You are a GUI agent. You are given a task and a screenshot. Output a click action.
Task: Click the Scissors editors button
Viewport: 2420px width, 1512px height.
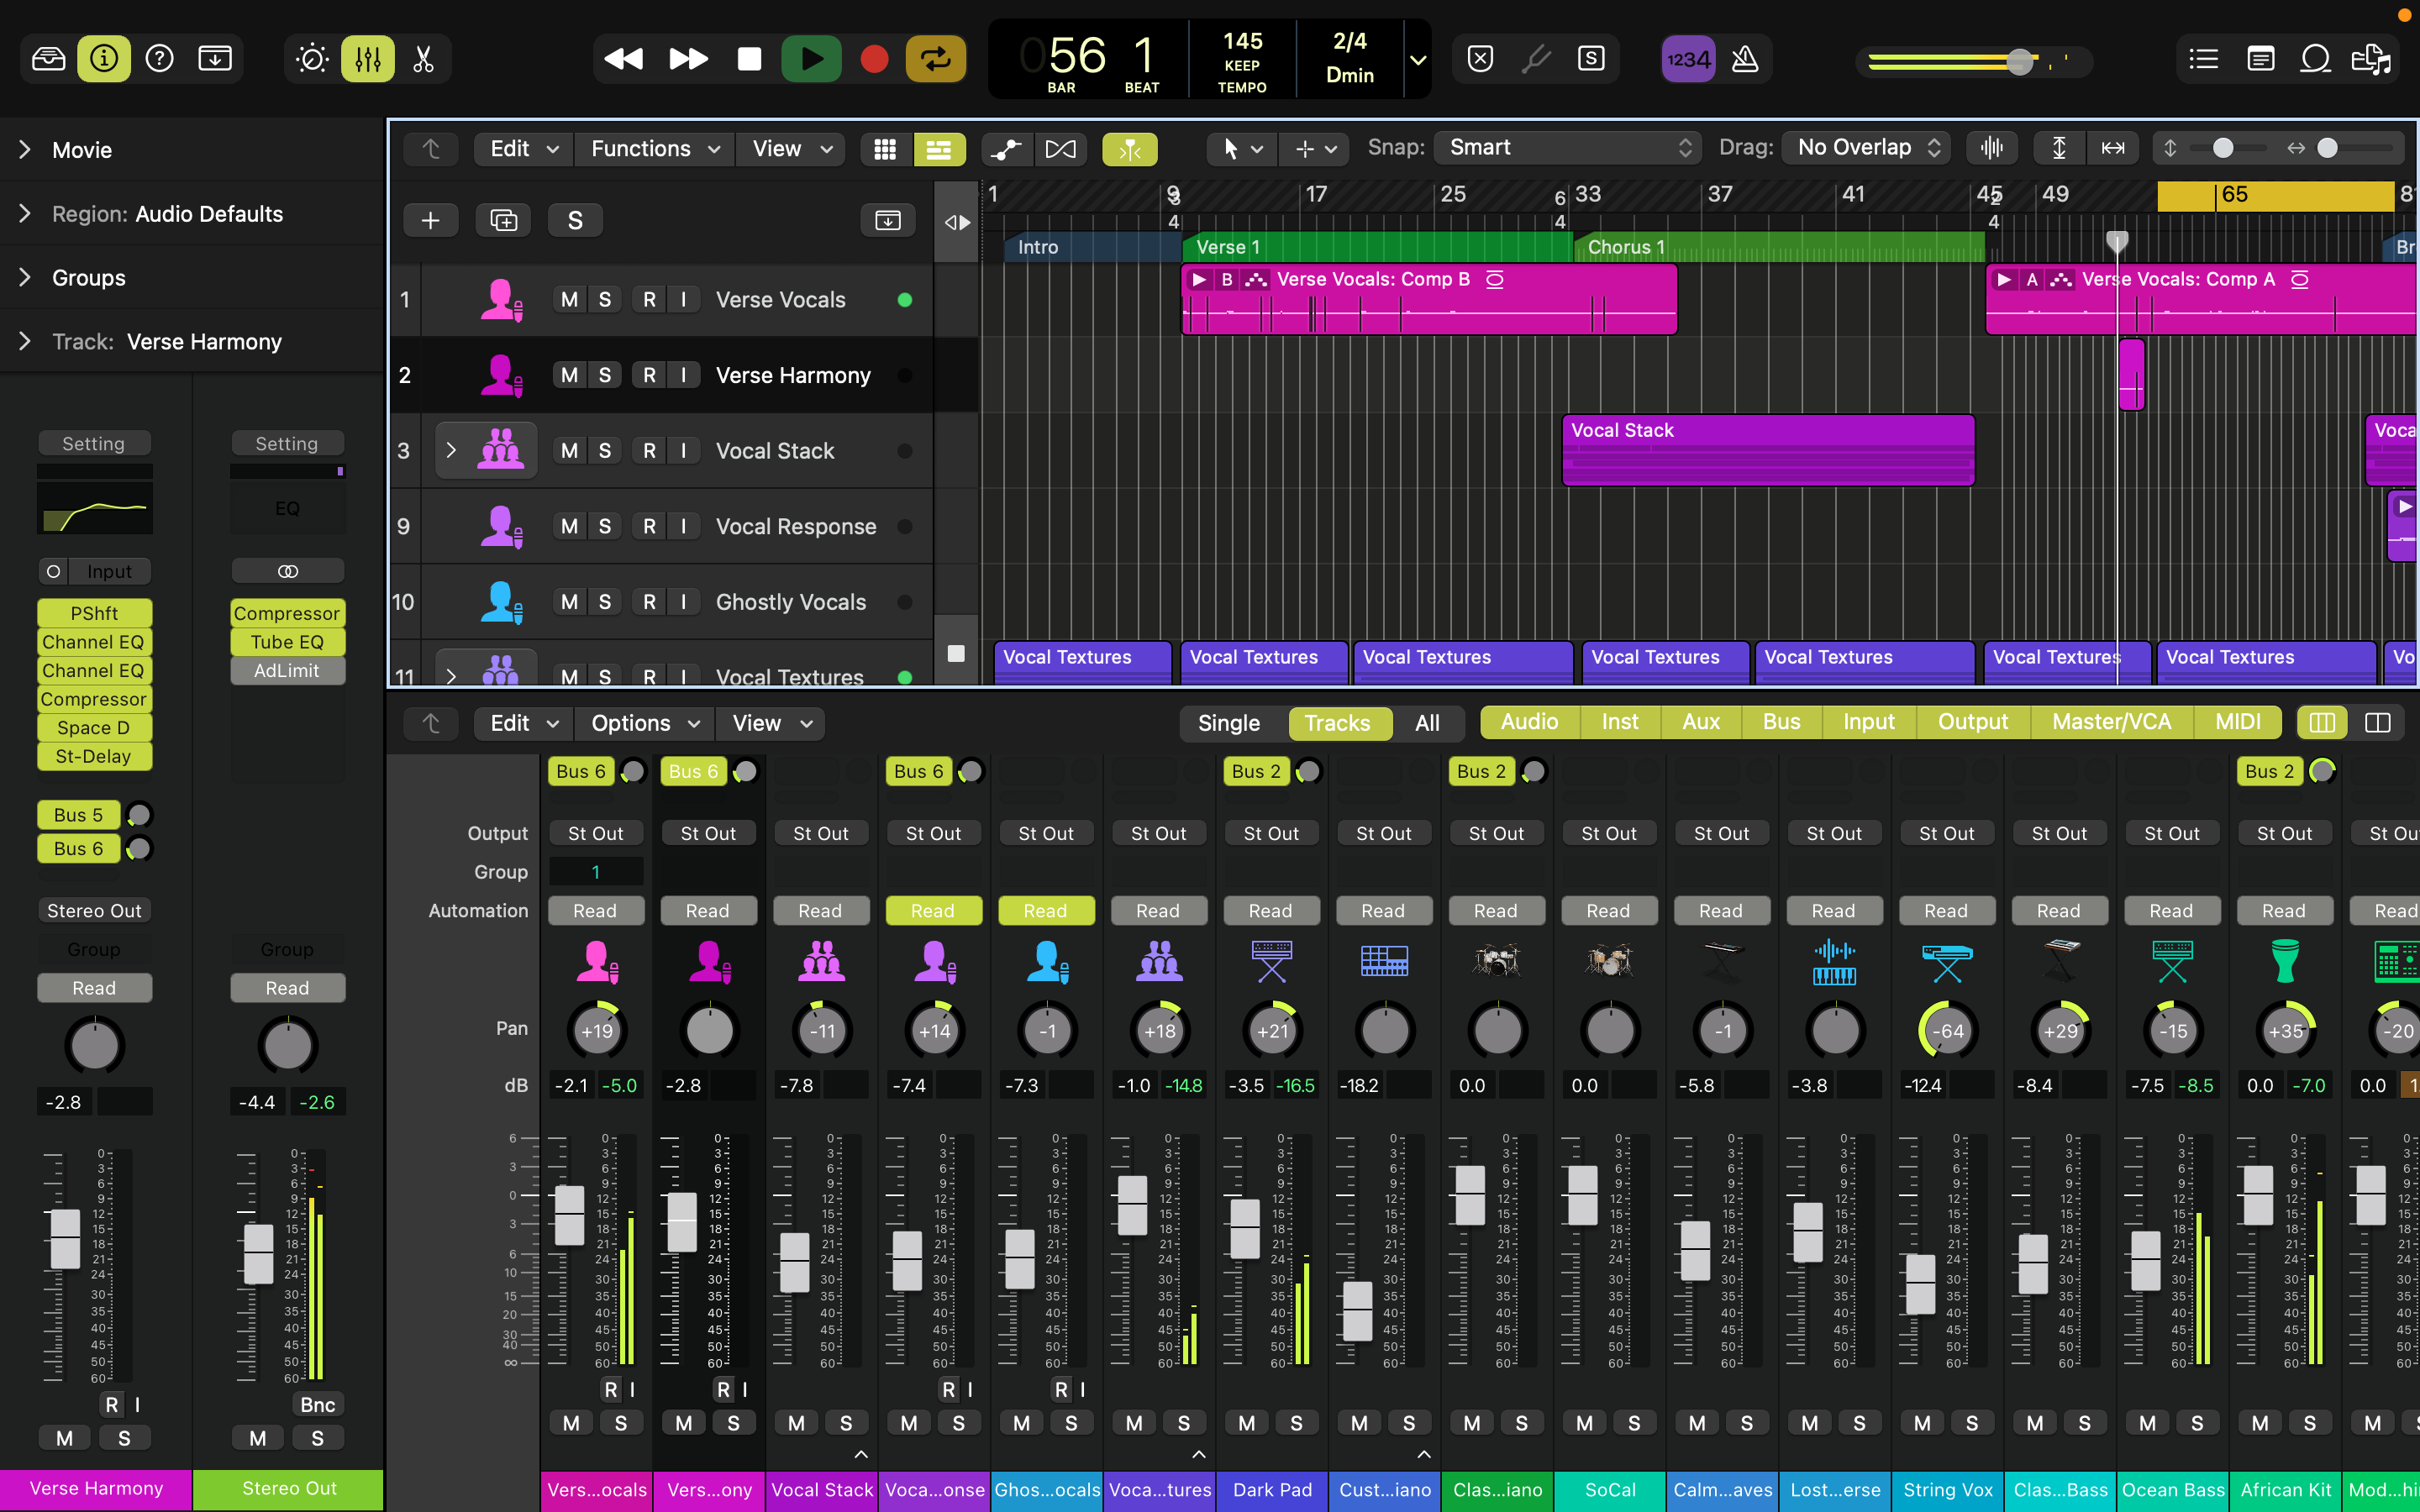423,59
